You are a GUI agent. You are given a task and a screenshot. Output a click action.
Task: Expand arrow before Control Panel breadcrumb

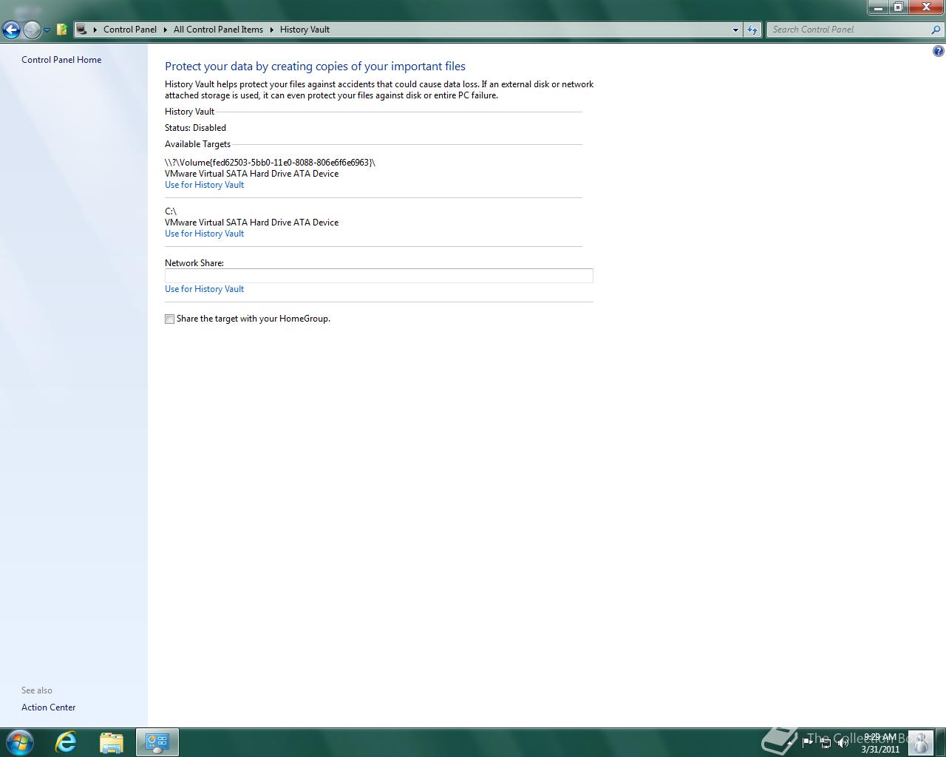(x=95, y=30)
